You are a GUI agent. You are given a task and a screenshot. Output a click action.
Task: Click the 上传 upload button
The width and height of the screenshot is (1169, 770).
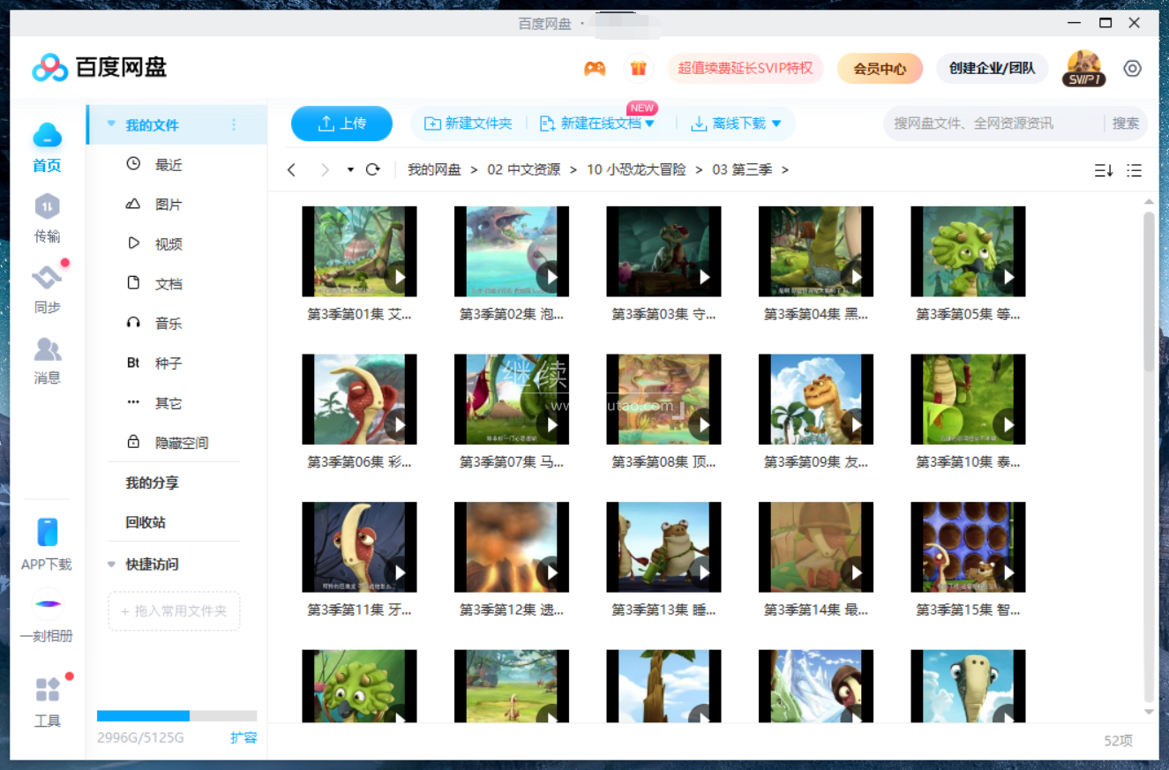341,123
